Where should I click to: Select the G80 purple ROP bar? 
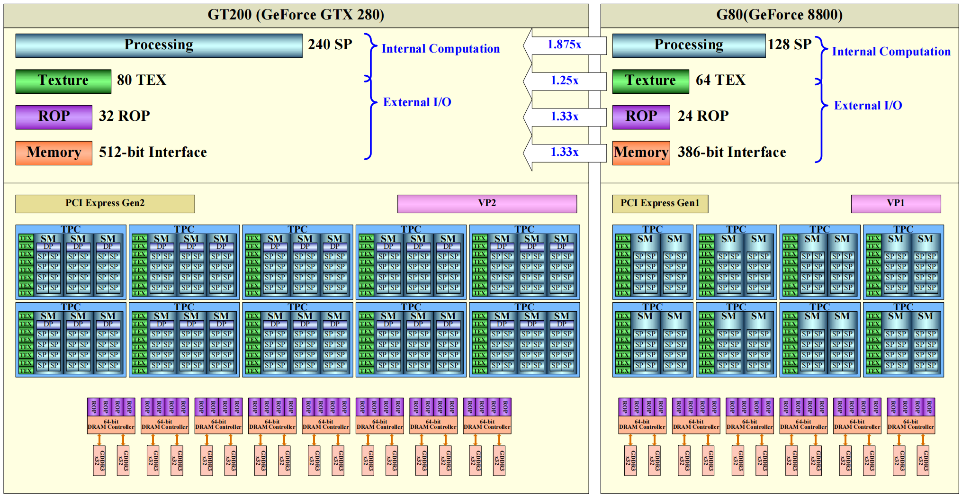click(641, 117)
